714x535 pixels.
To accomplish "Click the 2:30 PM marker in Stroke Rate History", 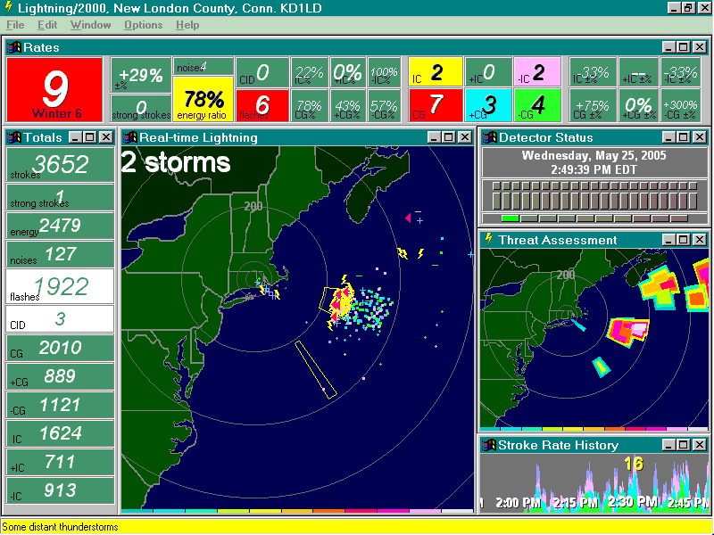I will (633, 502).
